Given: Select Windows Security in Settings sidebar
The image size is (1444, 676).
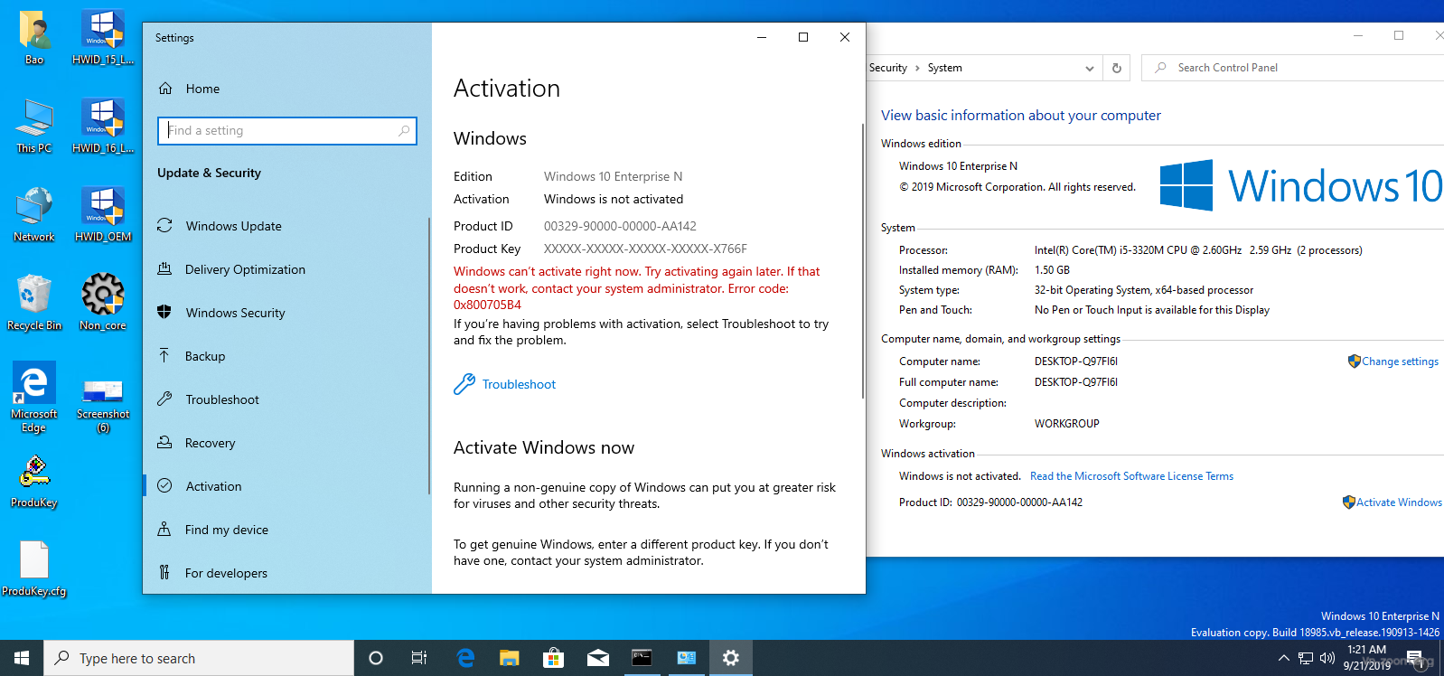Looking at the screenshot, I should tap(286, 313).
